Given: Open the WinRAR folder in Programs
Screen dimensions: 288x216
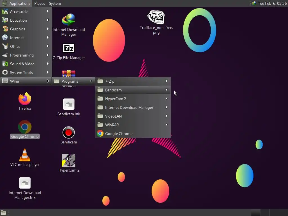Looking at the screenshot, I should pos(133,125).
